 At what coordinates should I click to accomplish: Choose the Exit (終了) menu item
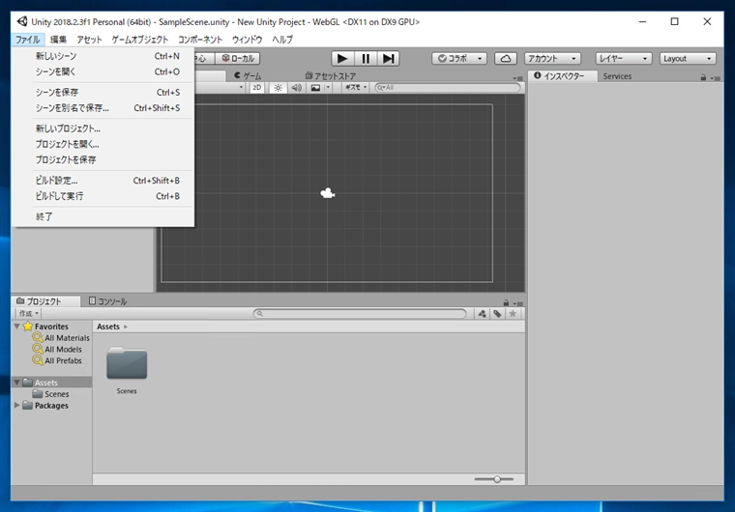coord(103,216)
